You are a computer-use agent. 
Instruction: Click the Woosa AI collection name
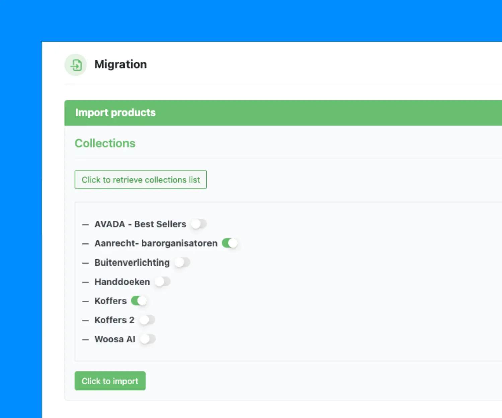(x=115, y=339)
